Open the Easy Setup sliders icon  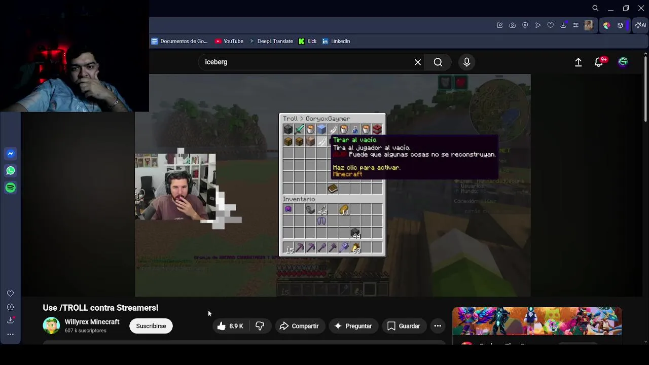tap(575, 25)
